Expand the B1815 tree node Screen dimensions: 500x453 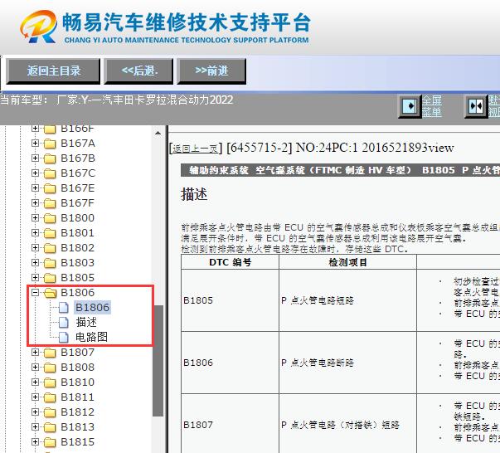tap(36, 442)
